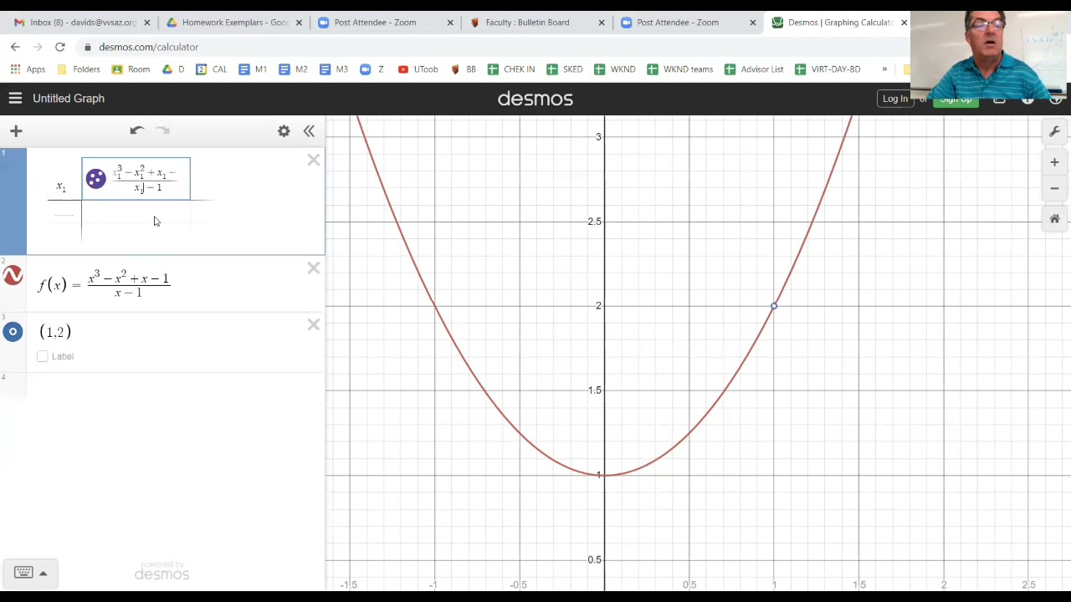
Task: Open graph settings wrench
Action: point(1054,131)
